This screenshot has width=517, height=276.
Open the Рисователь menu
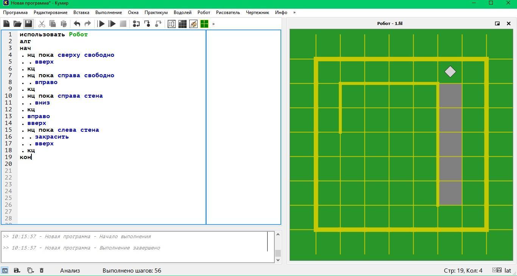pyautogui.click(x=228, y=12)
